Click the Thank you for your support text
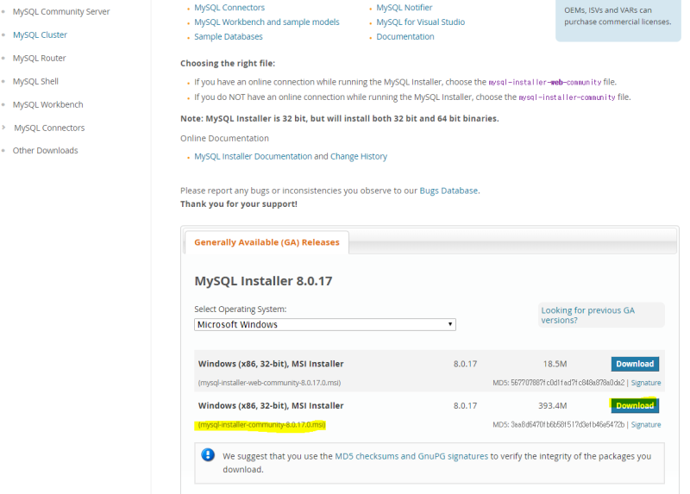Image resolution: width=690 pixels, height=494 pixels. 239,204
